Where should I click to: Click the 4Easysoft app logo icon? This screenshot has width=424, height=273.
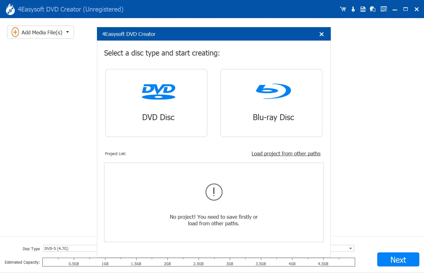10,9
